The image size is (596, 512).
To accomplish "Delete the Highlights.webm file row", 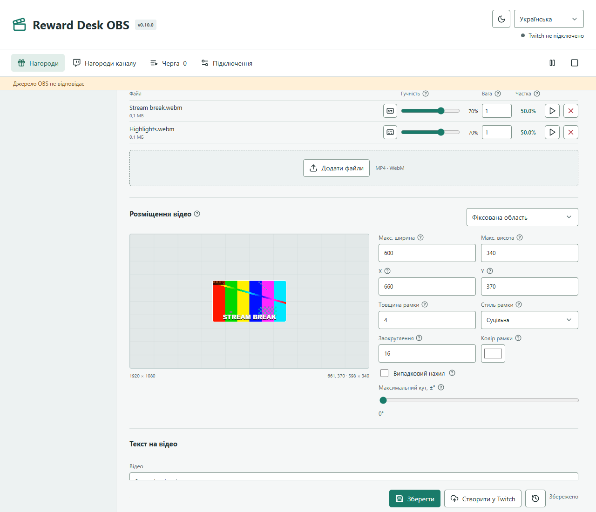I will click(571, 132).
